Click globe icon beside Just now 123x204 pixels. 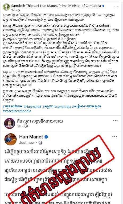[40, 143]
